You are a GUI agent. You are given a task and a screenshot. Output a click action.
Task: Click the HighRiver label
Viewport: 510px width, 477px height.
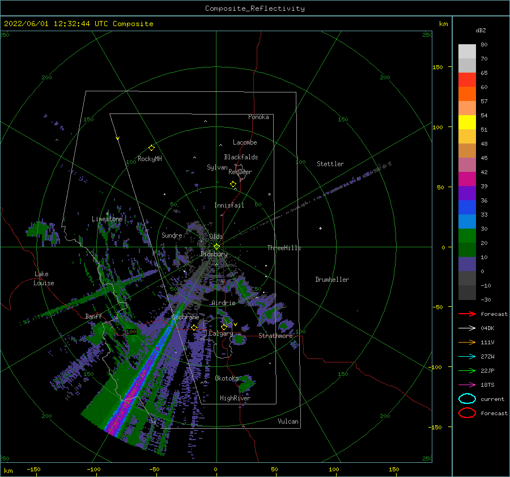tap(235, 398)
